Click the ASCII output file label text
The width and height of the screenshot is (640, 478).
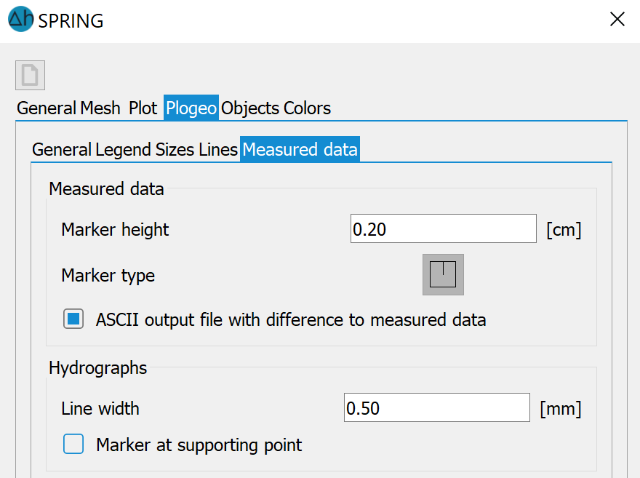coord(291,319)
